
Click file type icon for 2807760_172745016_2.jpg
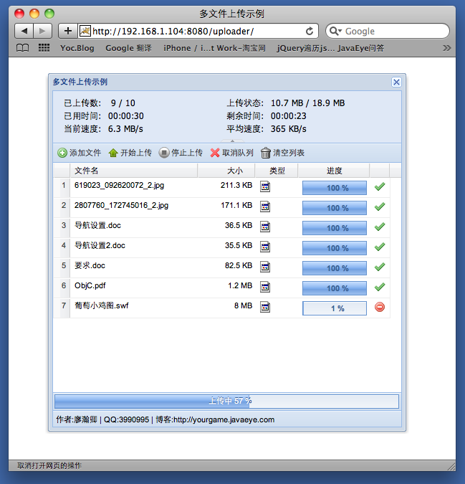pyautogui.click(x=265, y=207)
